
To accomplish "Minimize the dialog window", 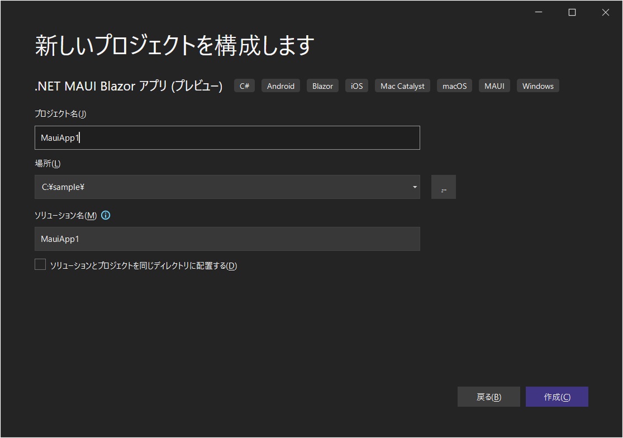I will (539, 12).
